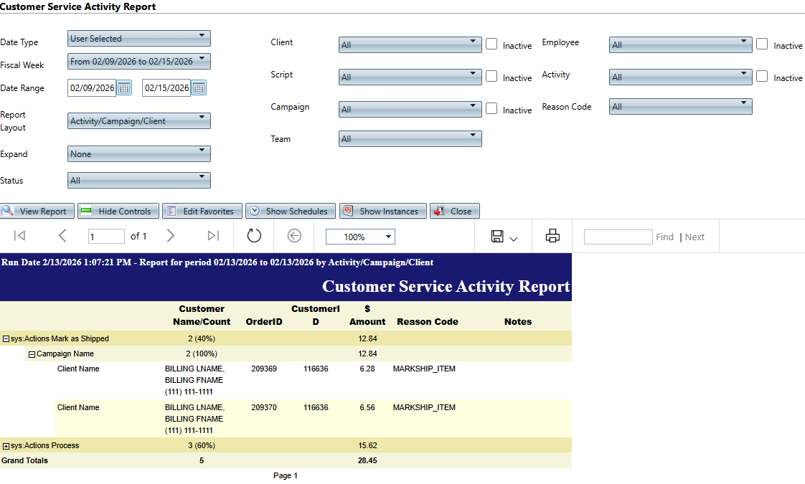Go to next report page
Image resolution: width=805 pixels, height=484 pixels.
tap(170, 236)
